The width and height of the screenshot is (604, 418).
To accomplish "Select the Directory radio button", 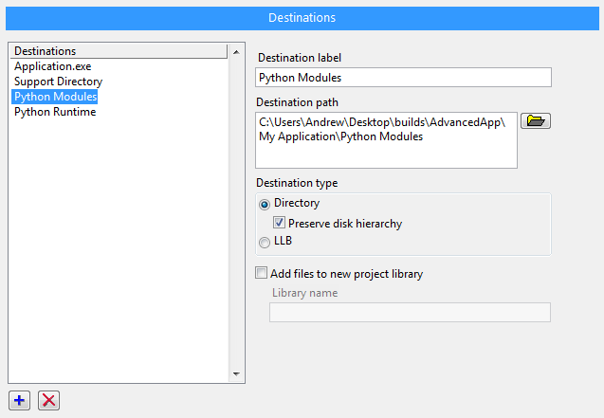I will pyautogui.click(x=265, y=205).
